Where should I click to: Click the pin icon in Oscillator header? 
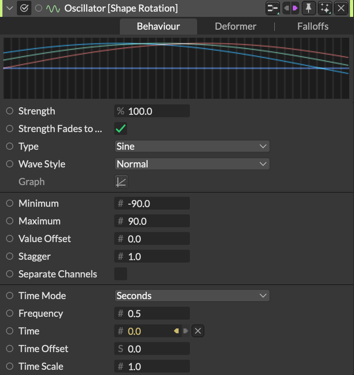[309, 8]
